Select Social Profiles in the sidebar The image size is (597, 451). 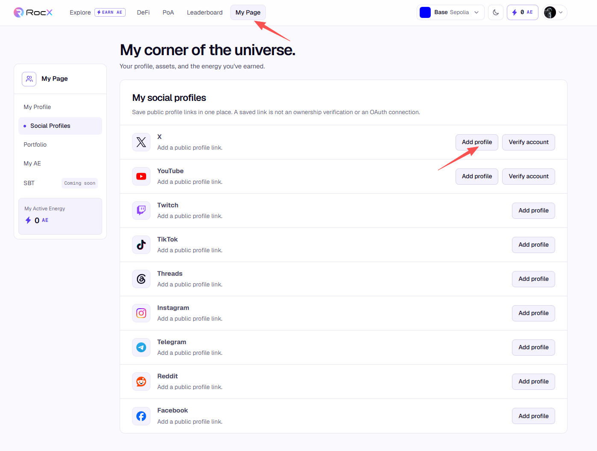60,126
